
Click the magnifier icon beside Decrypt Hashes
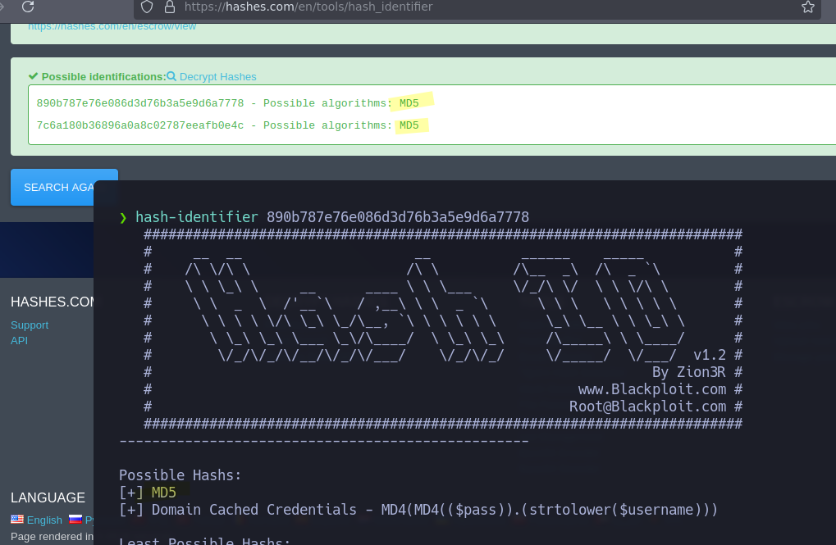coord(171,76)
